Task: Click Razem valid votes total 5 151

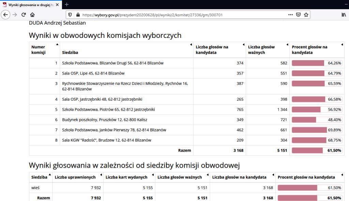Action: (282, 150)
